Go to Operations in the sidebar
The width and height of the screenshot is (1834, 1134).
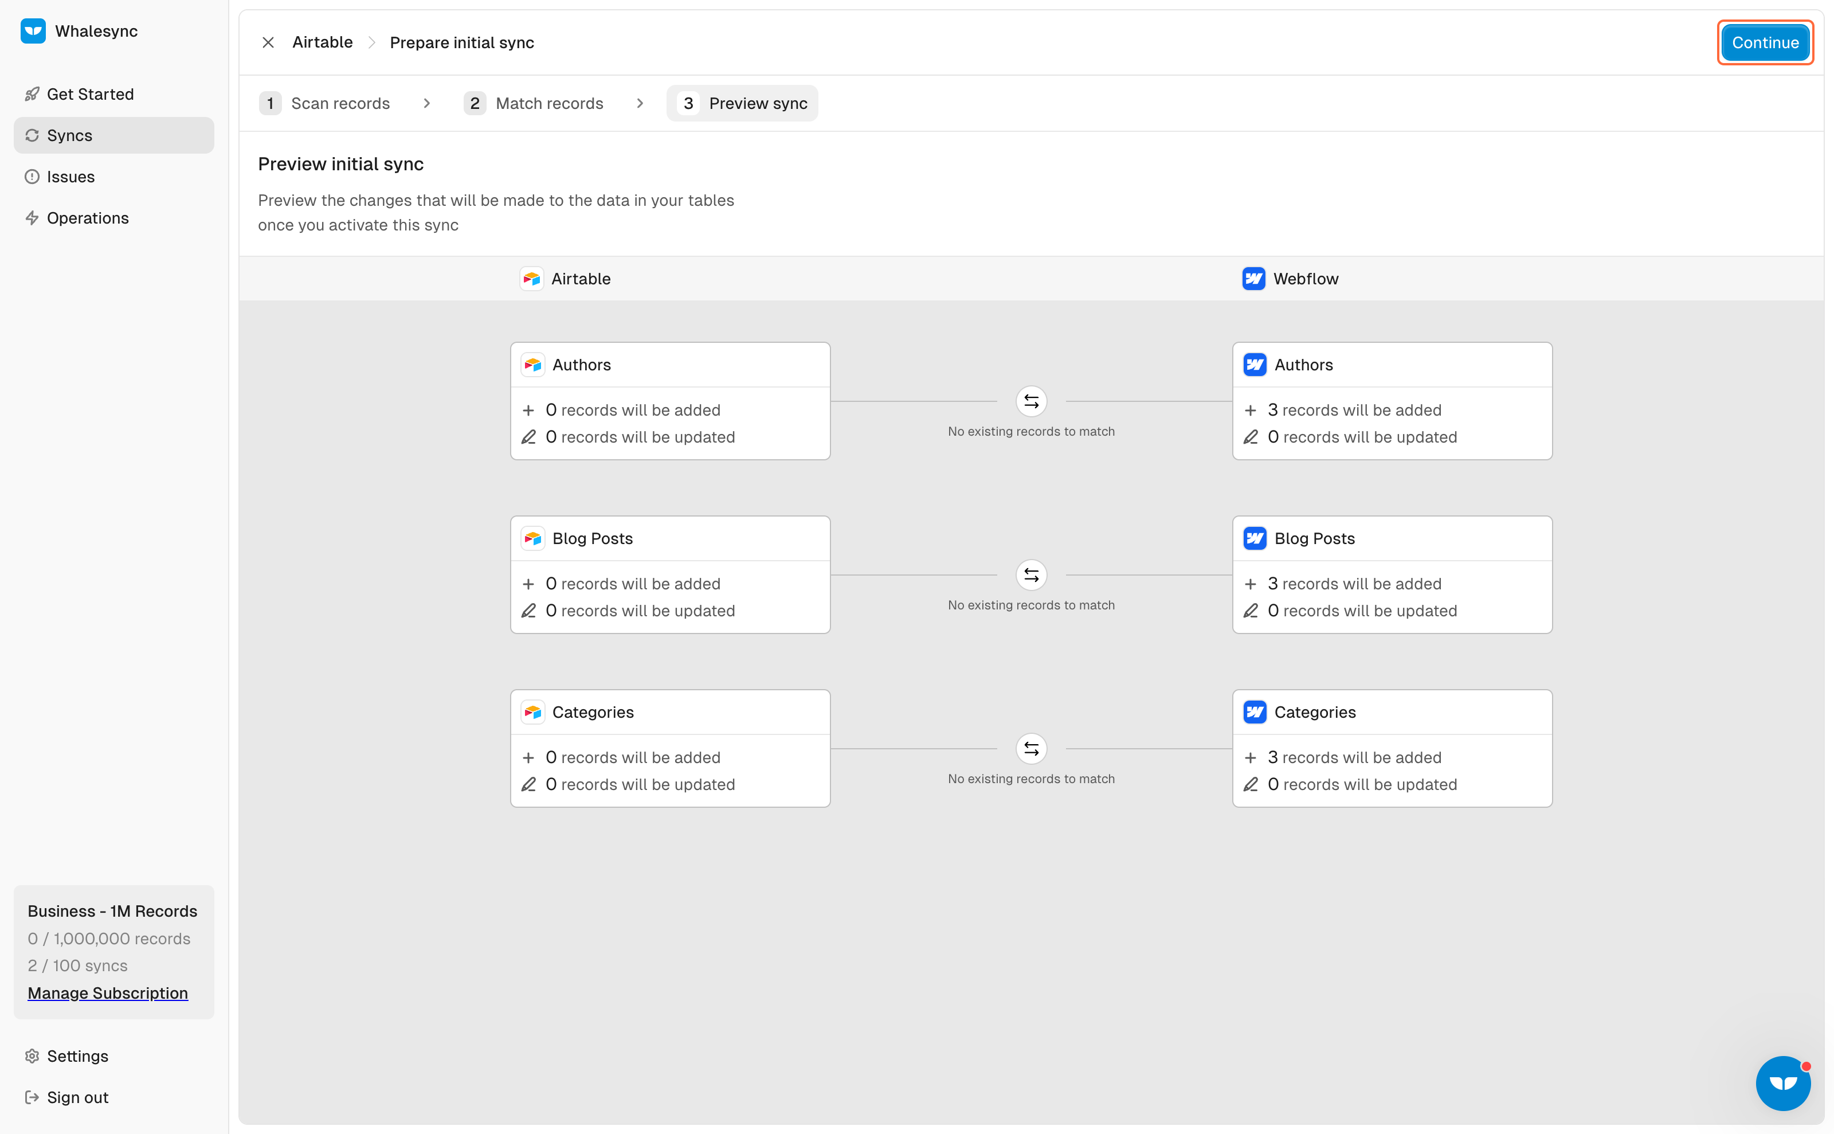click(x=114, y=217)
